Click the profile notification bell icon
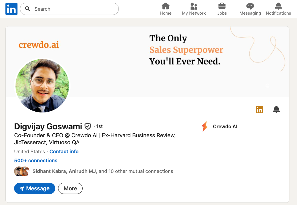 click(x=276, y=109)
